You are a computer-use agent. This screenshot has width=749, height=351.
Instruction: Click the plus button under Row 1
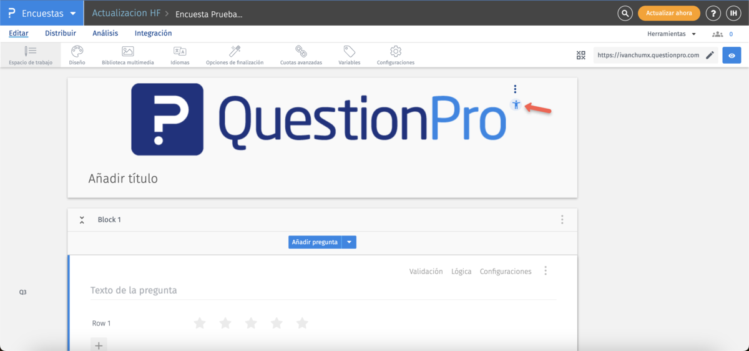(99, 345)
